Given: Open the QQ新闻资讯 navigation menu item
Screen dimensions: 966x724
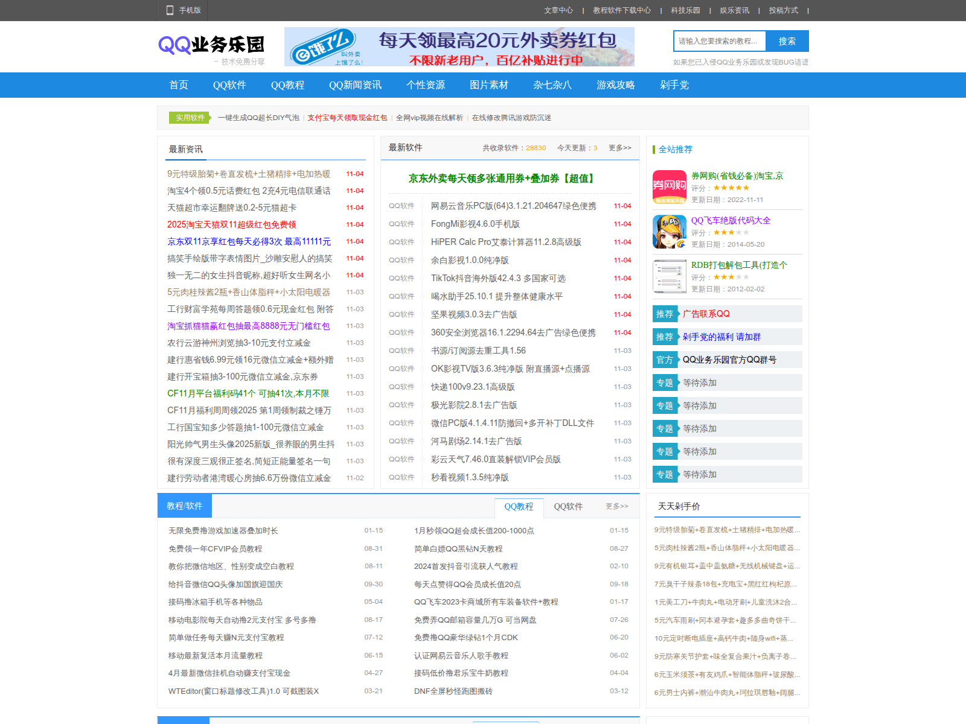Looking at the screenshot, I should (355, 85).
